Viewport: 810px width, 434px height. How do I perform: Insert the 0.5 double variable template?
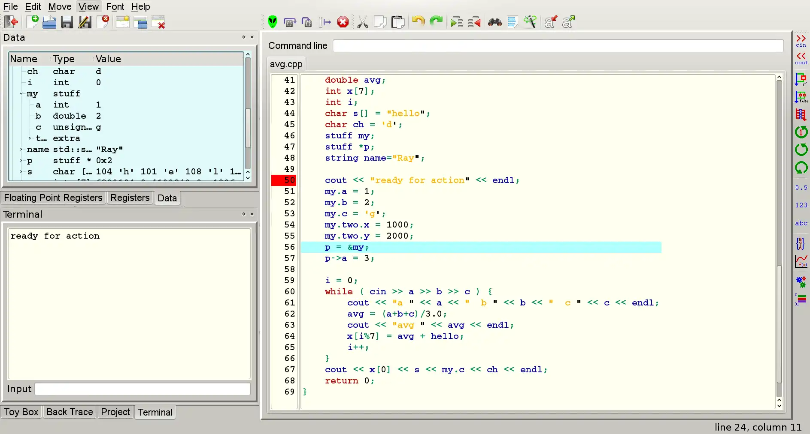tap(801, 188)
